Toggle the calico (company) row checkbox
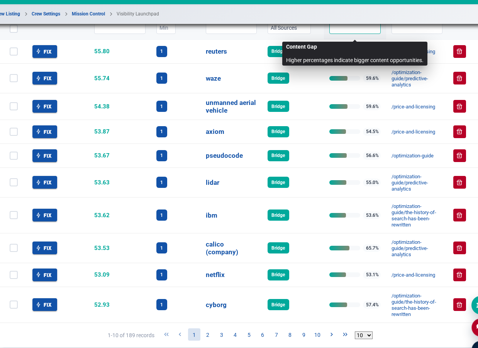The image size is (478, 348). pyautogui.click(x=14, y=248)
